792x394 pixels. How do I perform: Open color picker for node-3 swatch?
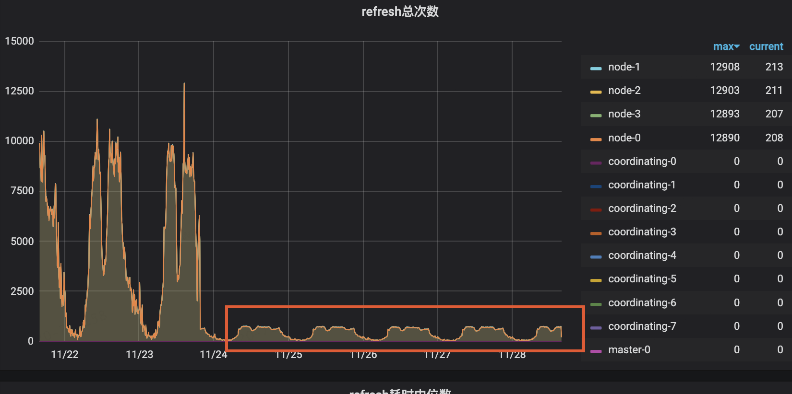tap(596, 116)
